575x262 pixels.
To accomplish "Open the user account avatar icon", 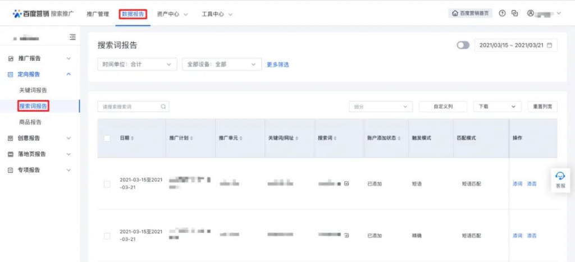I will click(x=530, y=13).
